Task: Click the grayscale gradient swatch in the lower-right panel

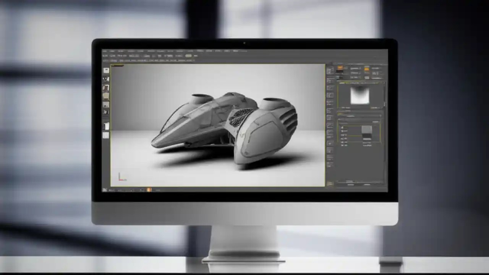Action: click(367, 131)
